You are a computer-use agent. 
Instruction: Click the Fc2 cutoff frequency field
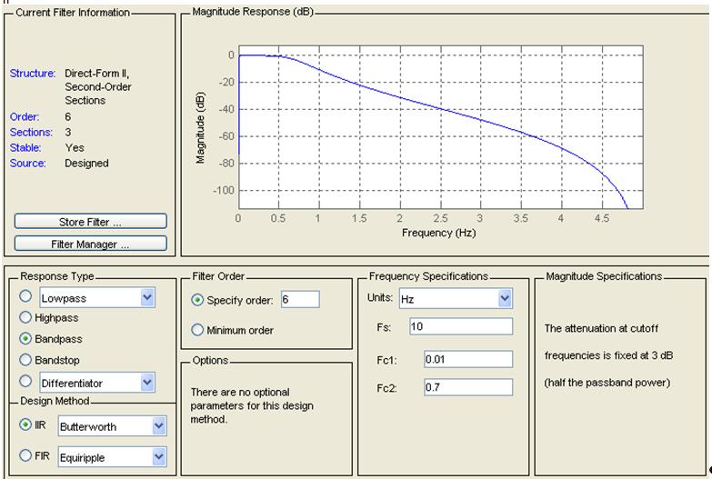click(x=467, y=387)
